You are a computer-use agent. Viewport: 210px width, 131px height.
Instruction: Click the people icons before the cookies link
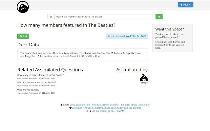[89, 111]
